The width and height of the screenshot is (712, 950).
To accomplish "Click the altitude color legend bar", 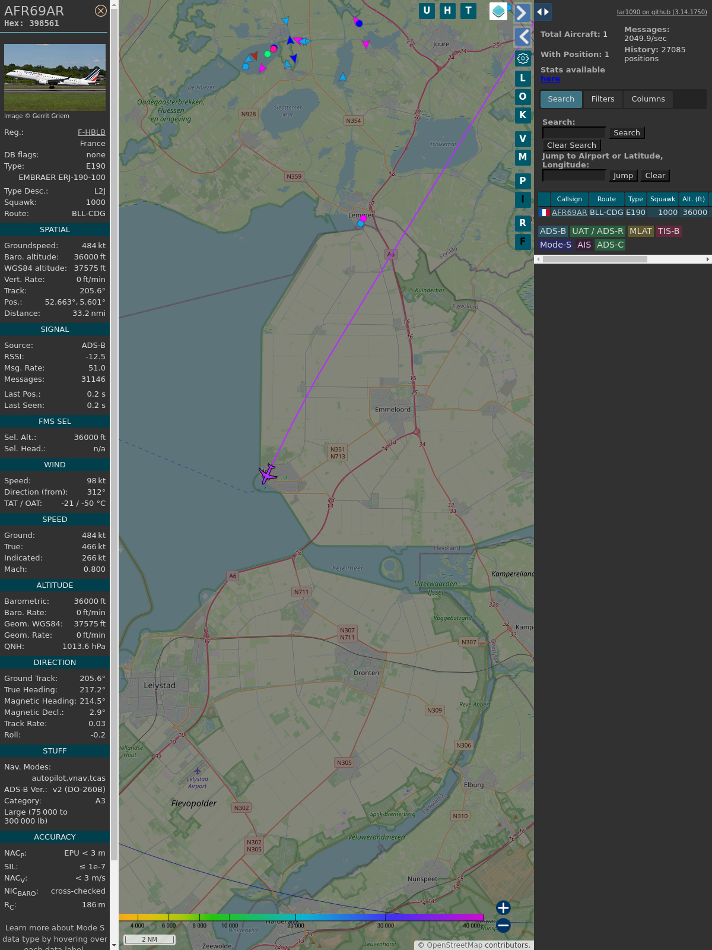I will (x=301, y=917).
